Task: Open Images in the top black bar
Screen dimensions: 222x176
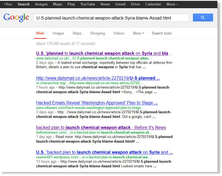Action: click(41, 4)
